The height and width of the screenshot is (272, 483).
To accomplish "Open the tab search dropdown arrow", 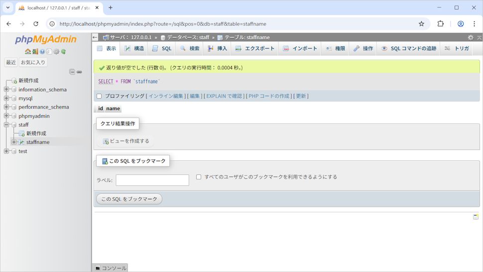I will click(x=7, y=7).
